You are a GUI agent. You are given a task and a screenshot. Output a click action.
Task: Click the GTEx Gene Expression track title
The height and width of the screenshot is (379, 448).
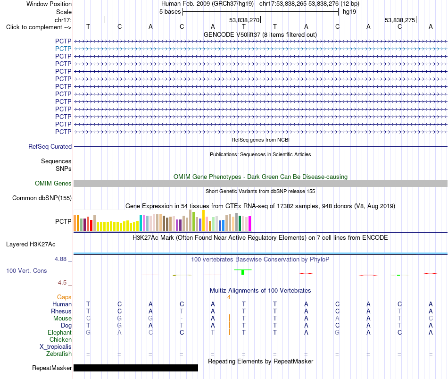tap(260, 206)
